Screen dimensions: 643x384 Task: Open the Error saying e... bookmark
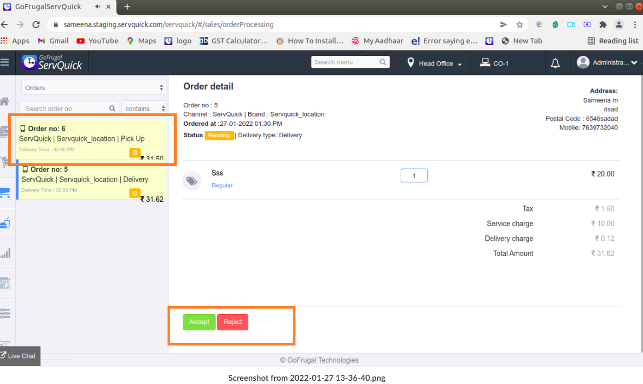pos(445,41)
